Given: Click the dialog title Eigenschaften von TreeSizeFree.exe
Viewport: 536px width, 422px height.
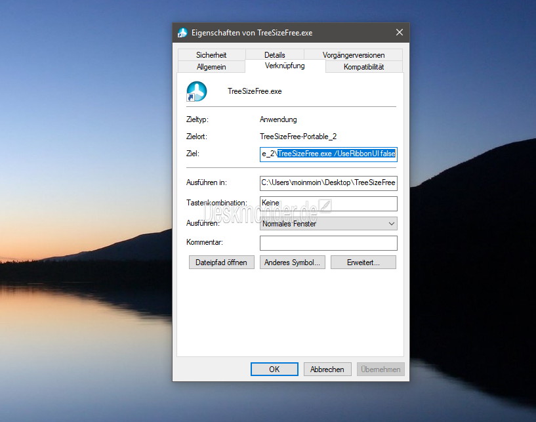Looking at the screenshot, I should (x=252, y=33).
